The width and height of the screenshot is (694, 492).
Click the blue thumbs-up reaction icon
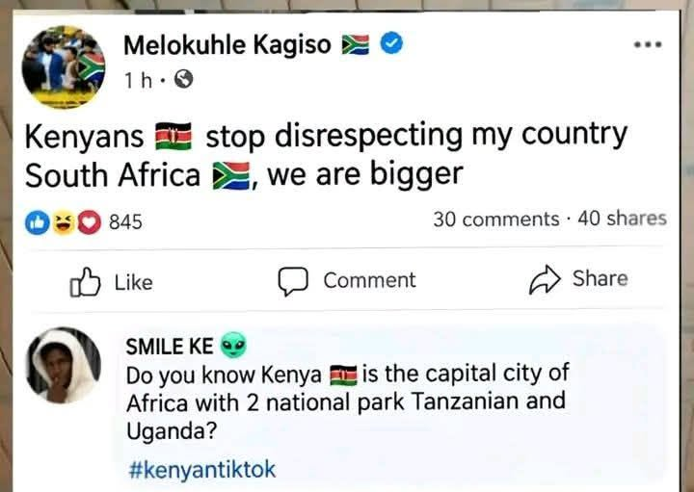point(38,222)
